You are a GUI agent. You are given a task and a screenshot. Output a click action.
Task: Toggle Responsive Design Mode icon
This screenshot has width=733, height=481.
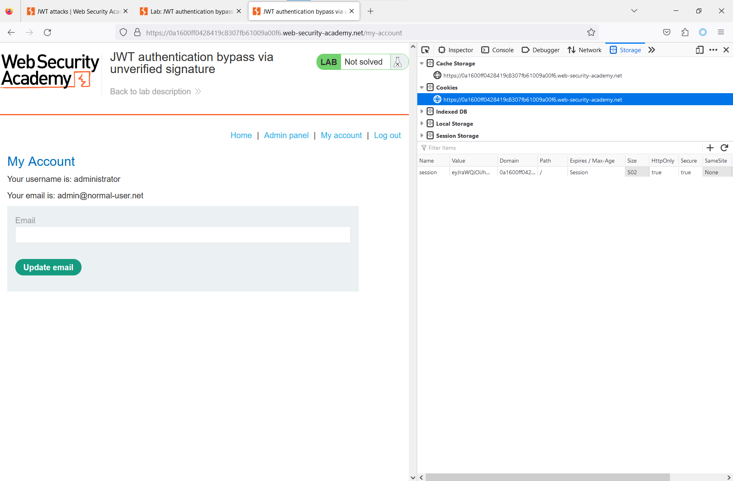tap(700, 50)
